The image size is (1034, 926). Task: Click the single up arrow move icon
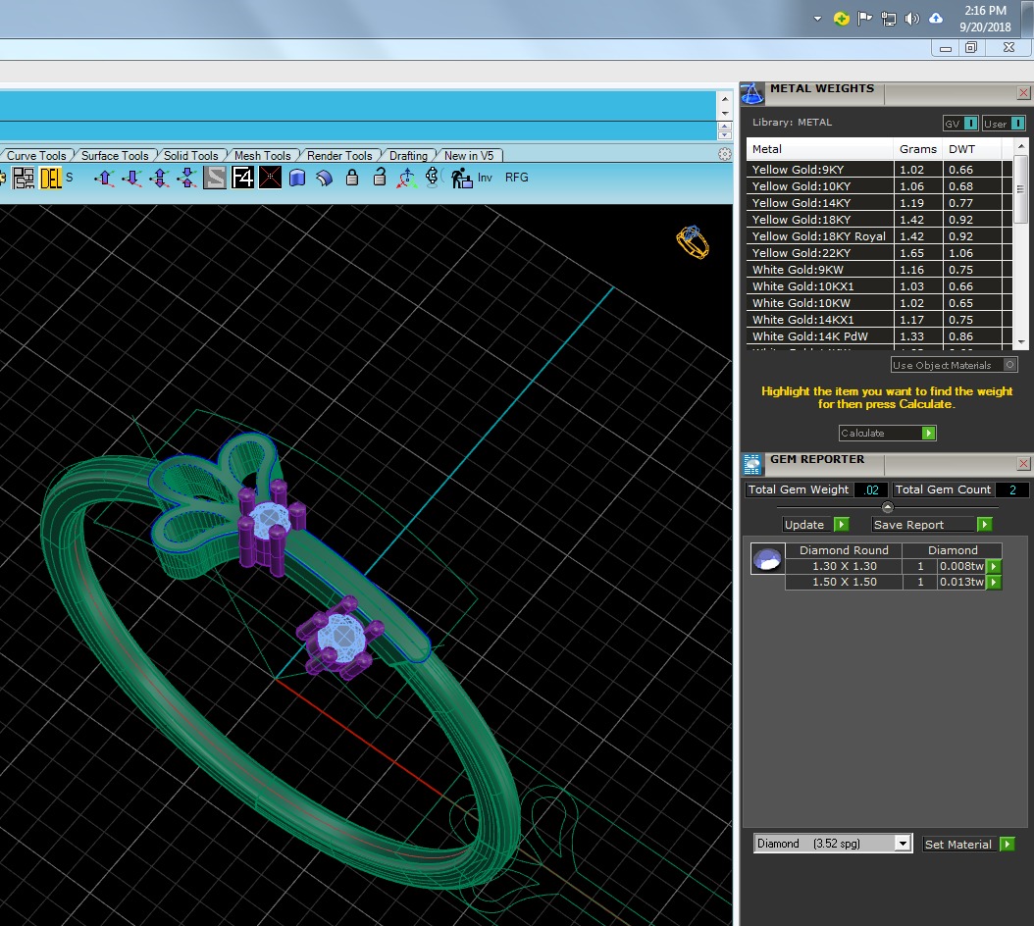click(104, 178)
